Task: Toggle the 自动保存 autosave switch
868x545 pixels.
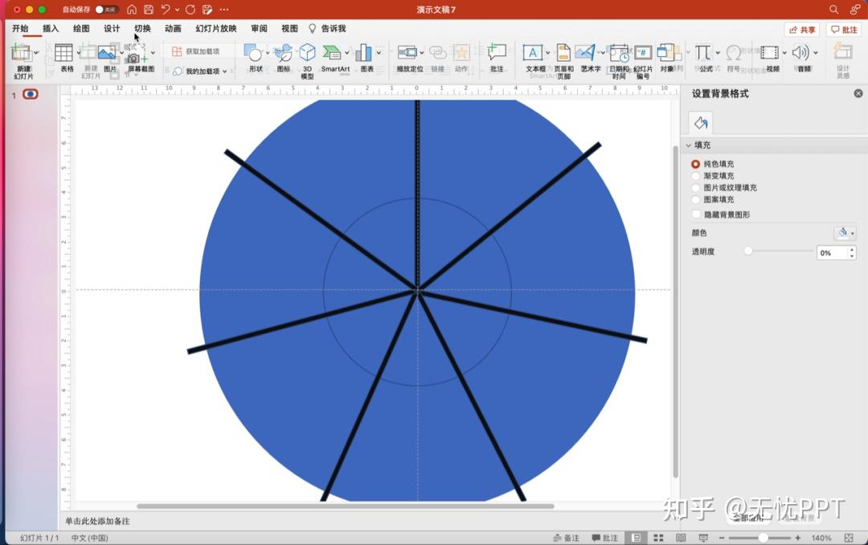Action: (x=106, y=10)
